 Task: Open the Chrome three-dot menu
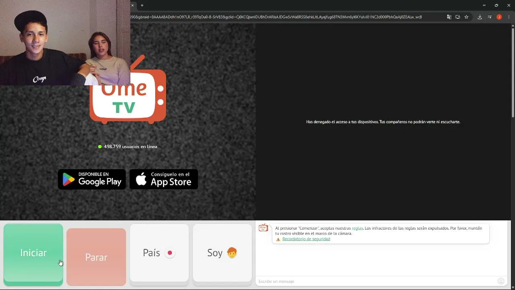[509, 17]
